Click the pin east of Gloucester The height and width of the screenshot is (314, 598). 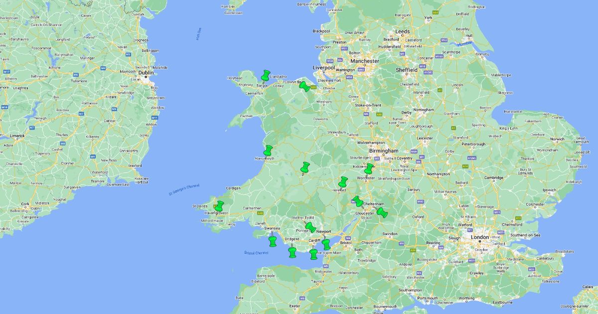coord(382,213)
